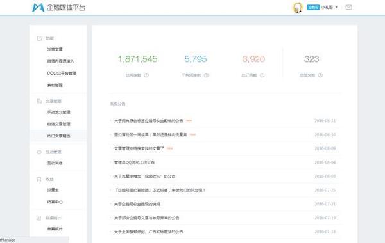Click the new badge on the first announcement

coord(189,120)
